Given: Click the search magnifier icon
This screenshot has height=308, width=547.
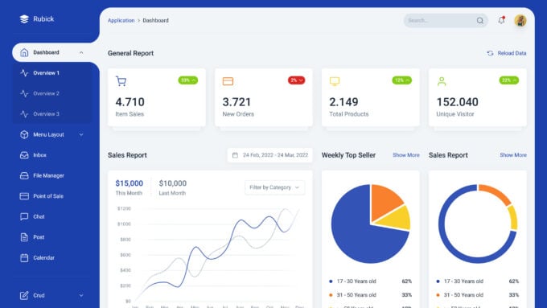Looking at the screenshot, I should click(x=480, y=21).
